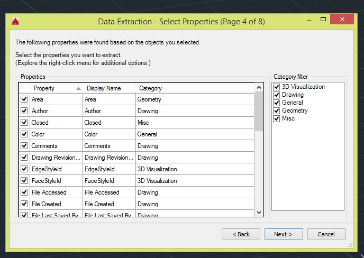Click the properties list vertical scrollbar thumb
364x258 pixels.
(259, 112)
